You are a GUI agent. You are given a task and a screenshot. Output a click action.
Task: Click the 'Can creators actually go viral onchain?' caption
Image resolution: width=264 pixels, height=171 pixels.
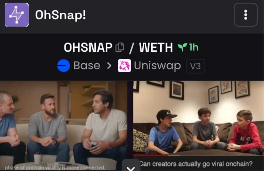coord(196,164)
